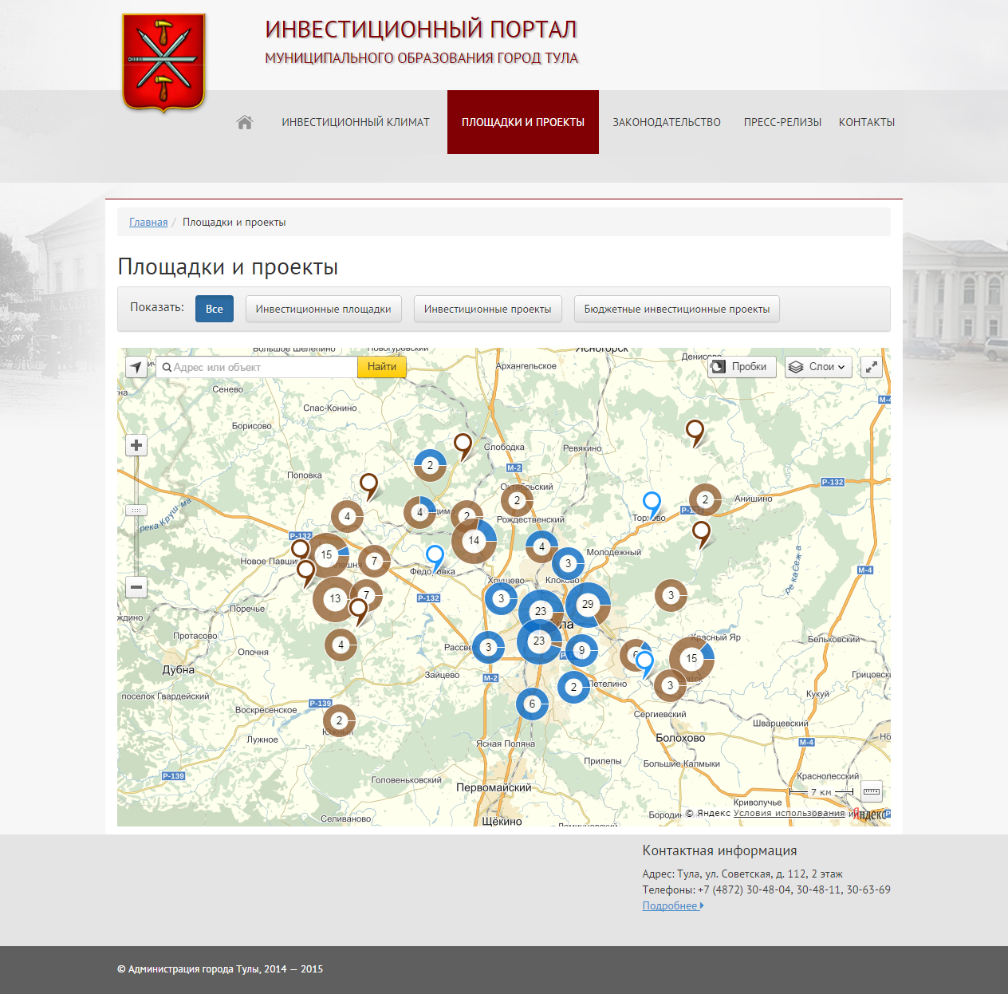Open the Инвестиционный климат menu

coord(356,122)
